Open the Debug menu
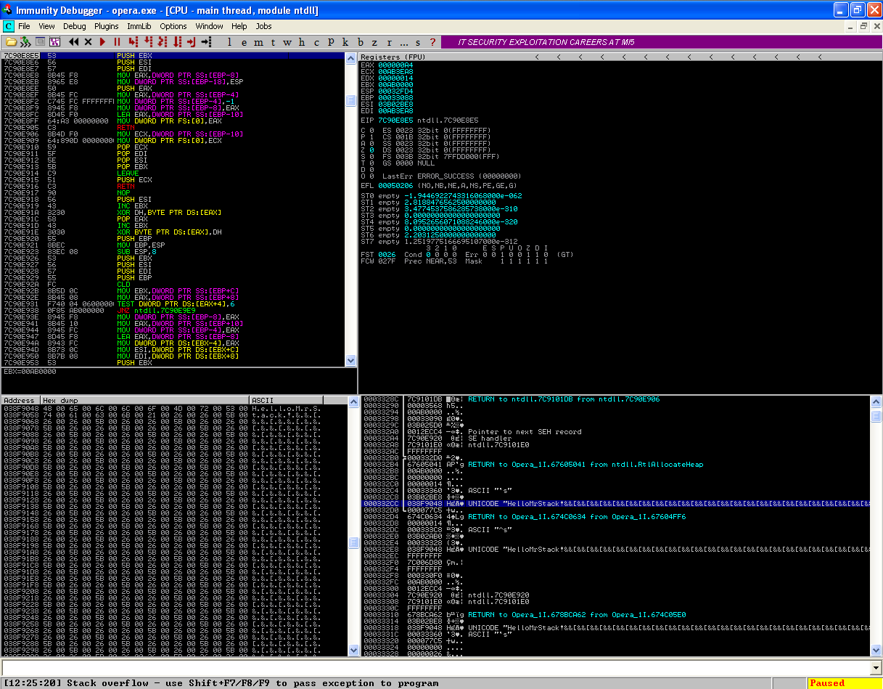 (74, 26)
